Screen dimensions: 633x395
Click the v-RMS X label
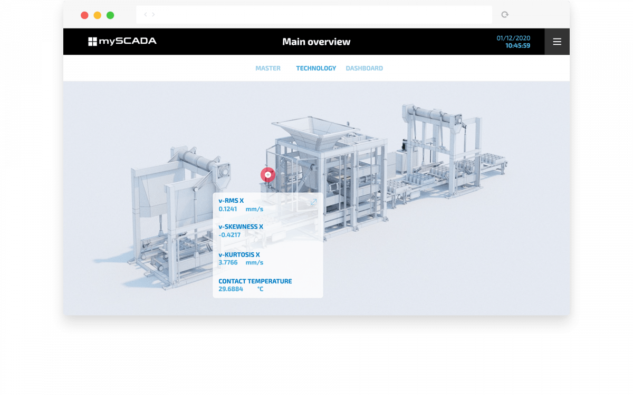[231, 201]
